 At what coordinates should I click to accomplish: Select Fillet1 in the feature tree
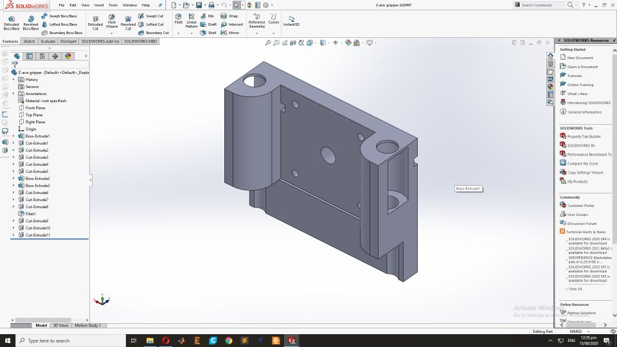click(30, 214)
